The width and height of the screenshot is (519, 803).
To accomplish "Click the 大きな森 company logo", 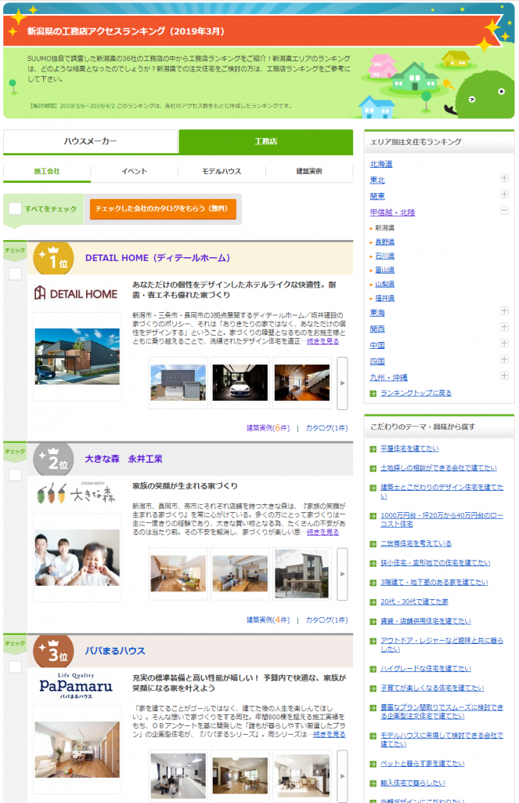I will click(x=76, y=495).
